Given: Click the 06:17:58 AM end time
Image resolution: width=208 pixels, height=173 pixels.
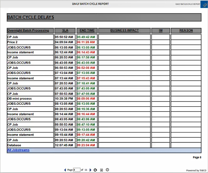Looking at the screenshot, I should click(86, 57).
